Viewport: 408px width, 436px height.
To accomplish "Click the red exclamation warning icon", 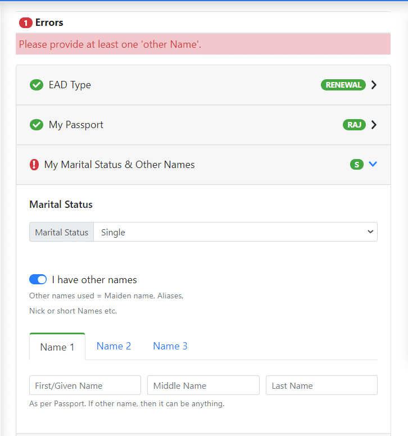I will point(34,165).
